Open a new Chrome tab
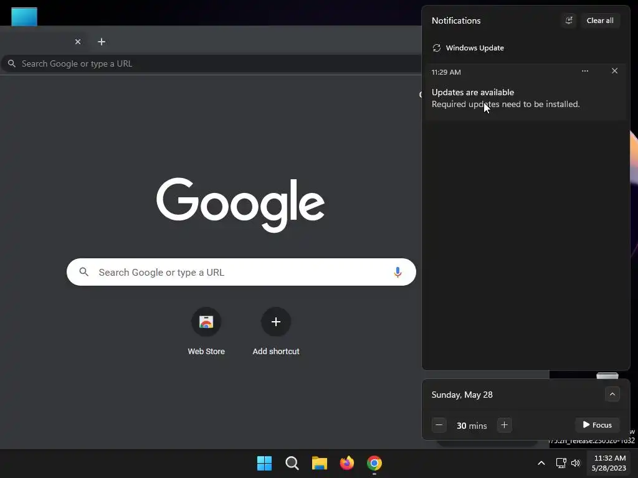 pos(102,42)
